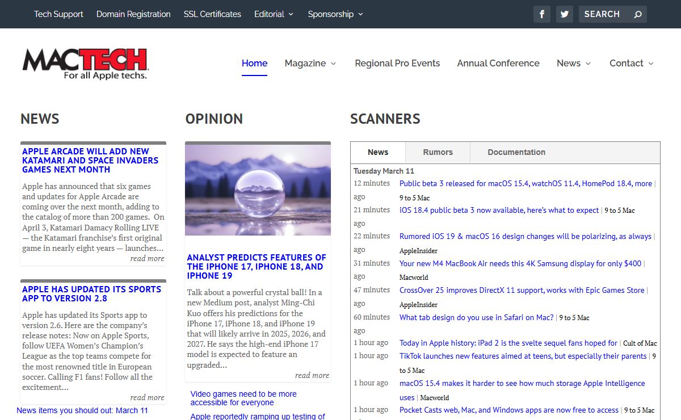The image size is (681, 420).
Task: Open Tech Support link
Action: point(58,14)
